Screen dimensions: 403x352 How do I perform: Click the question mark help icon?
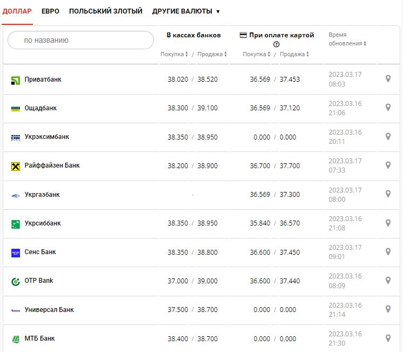276,44
